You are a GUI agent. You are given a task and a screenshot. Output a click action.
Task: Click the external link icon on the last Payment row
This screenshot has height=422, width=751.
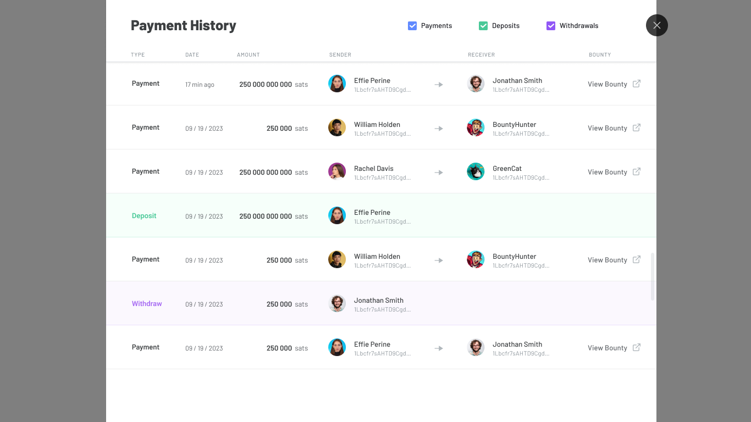636,347
